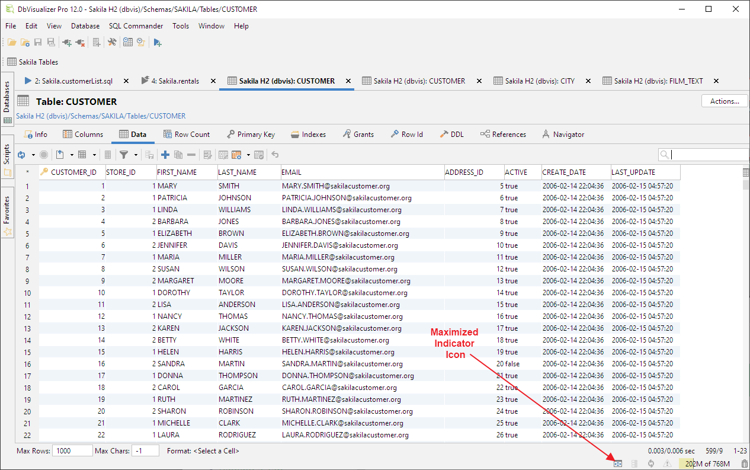Viewport: 750px width, 470px height.
Task: Open the SQL Commander menu
Action: [136, 26]
